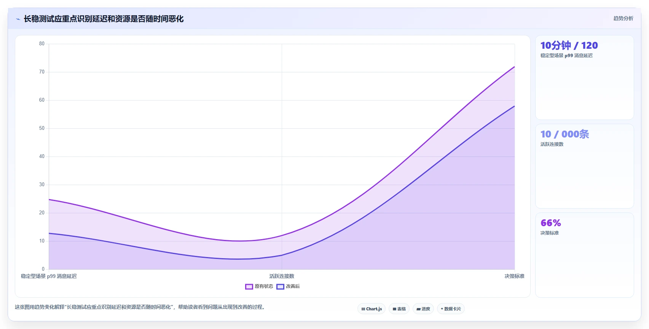Click the 长稳测试应重点识别延迟 title text
This screenshot has height=329, width=649.
104,19
